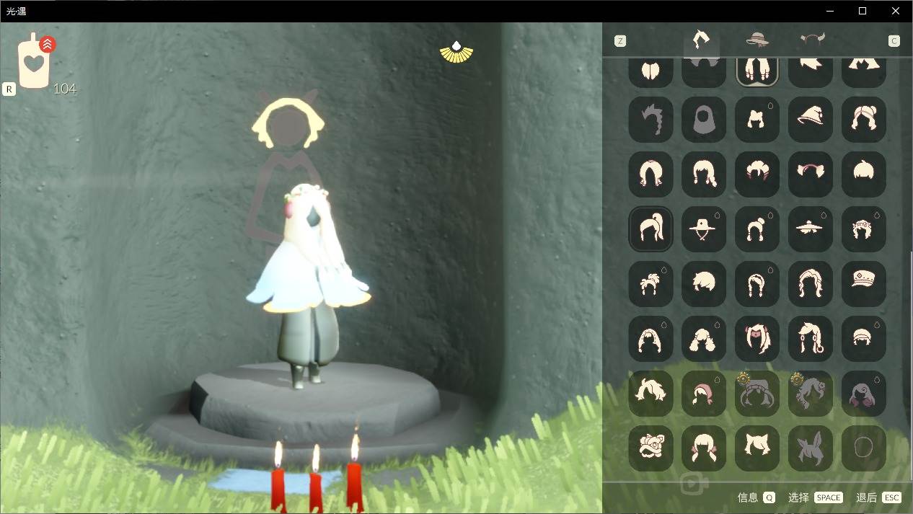Select the grey hood headwear
The image size is (913, 514).
[x=704, y=120]
